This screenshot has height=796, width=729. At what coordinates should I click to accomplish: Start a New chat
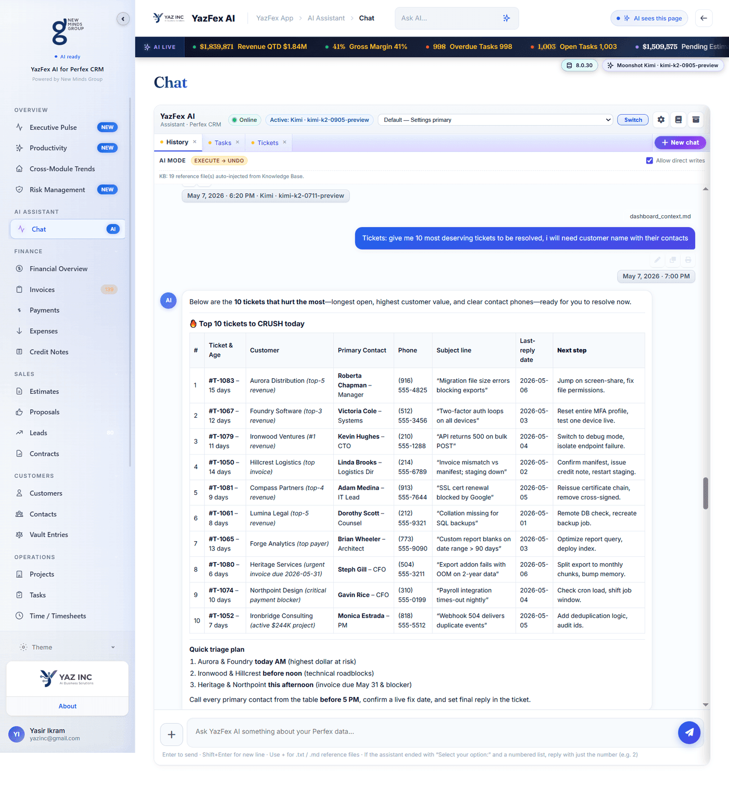click(680, 143)
